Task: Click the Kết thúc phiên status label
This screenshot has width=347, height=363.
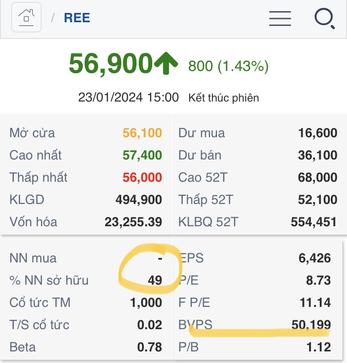Action: (x=223, y=98)
